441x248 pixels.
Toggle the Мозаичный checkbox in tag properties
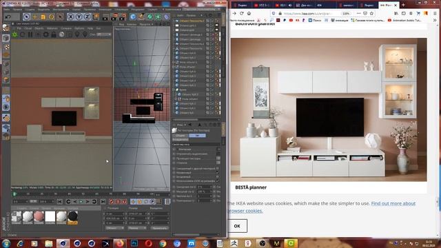tap(218, 173)
